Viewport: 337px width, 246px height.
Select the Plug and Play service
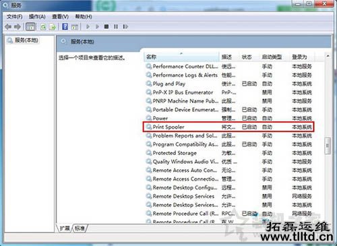[x=228, y=84]
